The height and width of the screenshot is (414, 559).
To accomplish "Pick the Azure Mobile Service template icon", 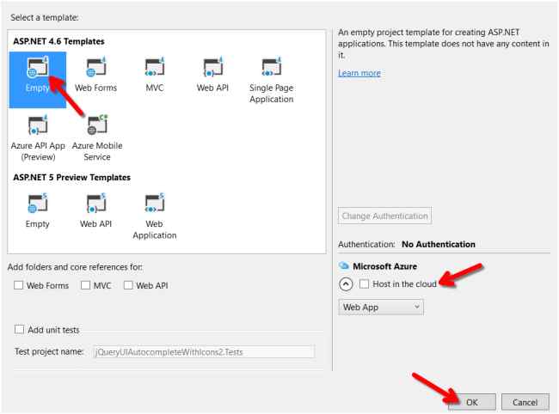I will [97, 125].
